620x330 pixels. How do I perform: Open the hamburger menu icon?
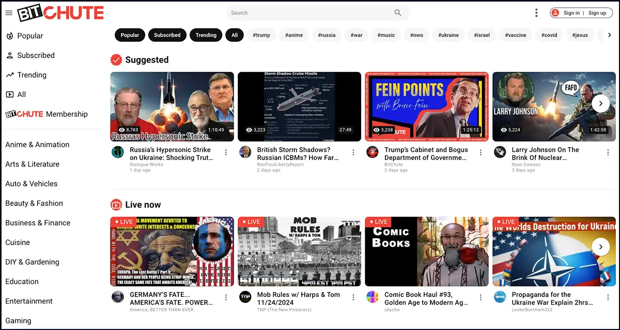[x=9, y=13]
